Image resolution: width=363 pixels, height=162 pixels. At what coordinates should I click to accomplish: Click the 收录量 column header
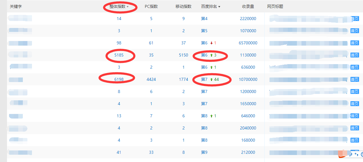[248, 7]
